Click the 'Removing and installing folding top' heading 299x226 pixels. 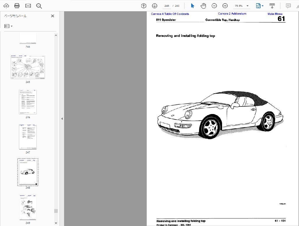pyautogui.click(x=185, y=36)
